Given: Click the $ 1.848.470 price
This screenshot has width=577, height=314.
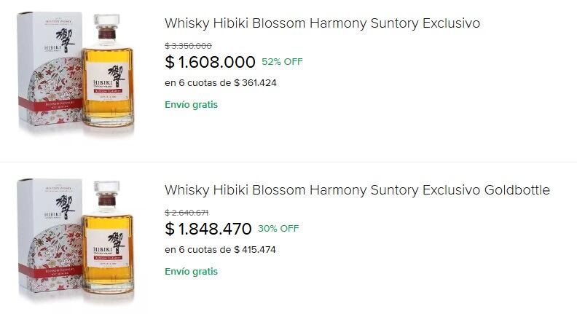Looking at the screenshot, I should click(x=208, y=229).
